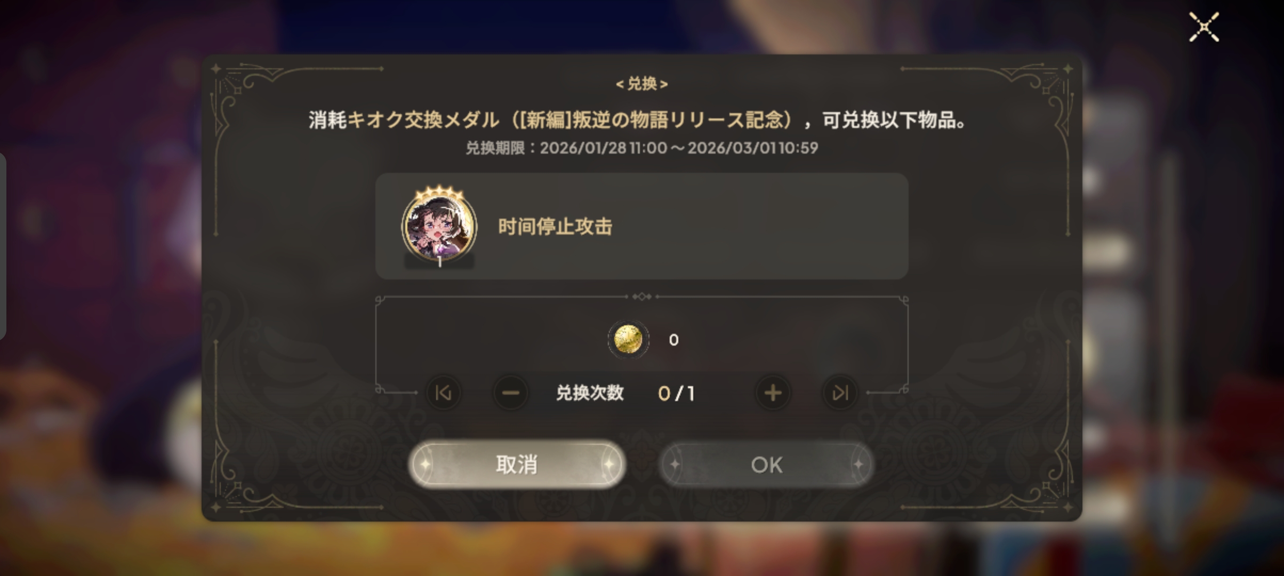
Task: Click the medal count showing 0
Action: point(673,340)
